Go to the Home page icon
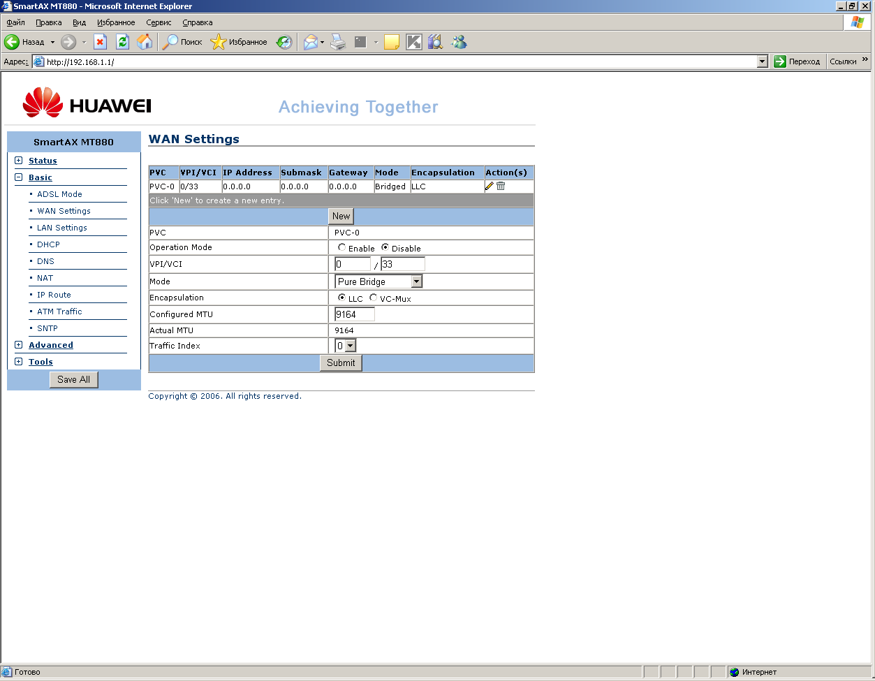Screen dimensions: 875x681 click(x=145, y=42)
